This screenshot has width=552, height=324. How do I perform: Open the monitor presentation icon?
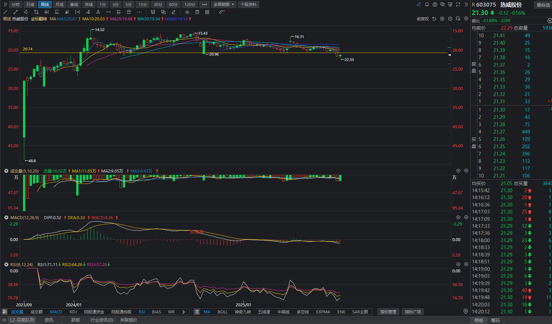coord(450,4)
